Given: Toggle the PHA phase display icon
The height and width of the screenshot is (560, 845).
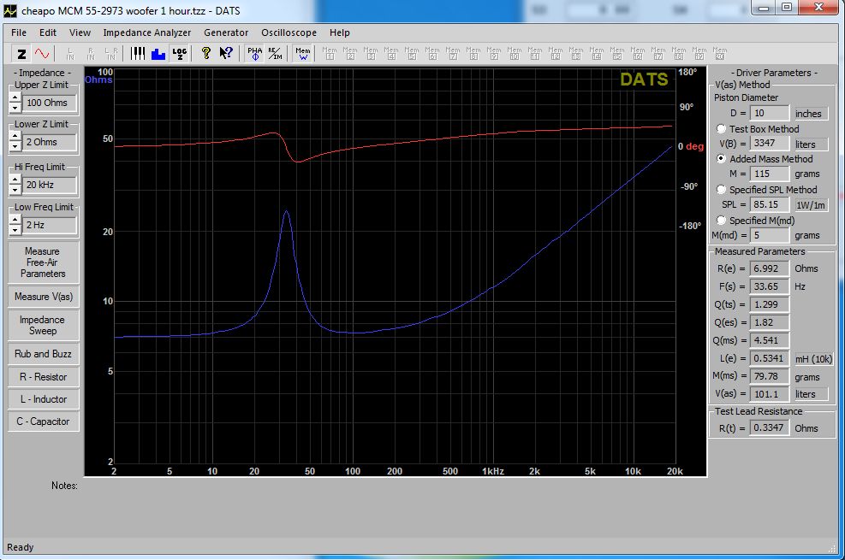Looking at the screenshot, I should click(x=254, y=54).
